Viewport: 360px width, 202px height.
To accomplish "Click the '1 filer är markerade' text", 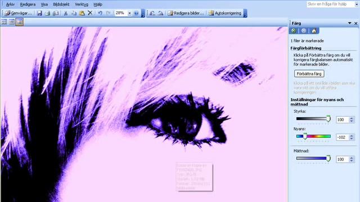I will [x=307, y=41].
